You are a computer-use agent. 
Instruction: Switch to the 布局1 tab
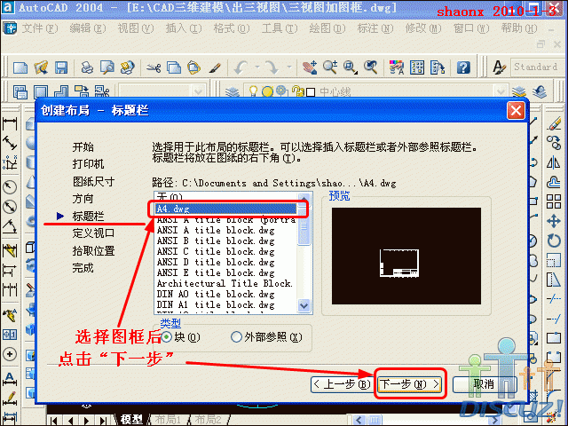click(168, 420)
